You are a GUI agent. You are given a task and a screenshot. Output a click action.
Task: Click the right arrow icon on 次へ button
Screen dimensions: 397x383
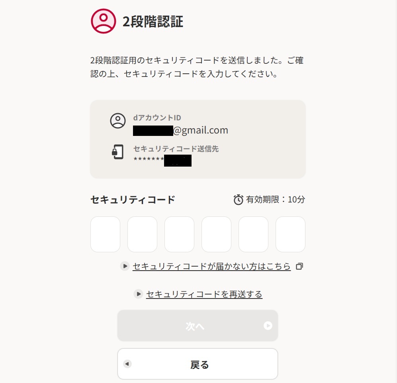pyautogui.click(x=268, y=326)
